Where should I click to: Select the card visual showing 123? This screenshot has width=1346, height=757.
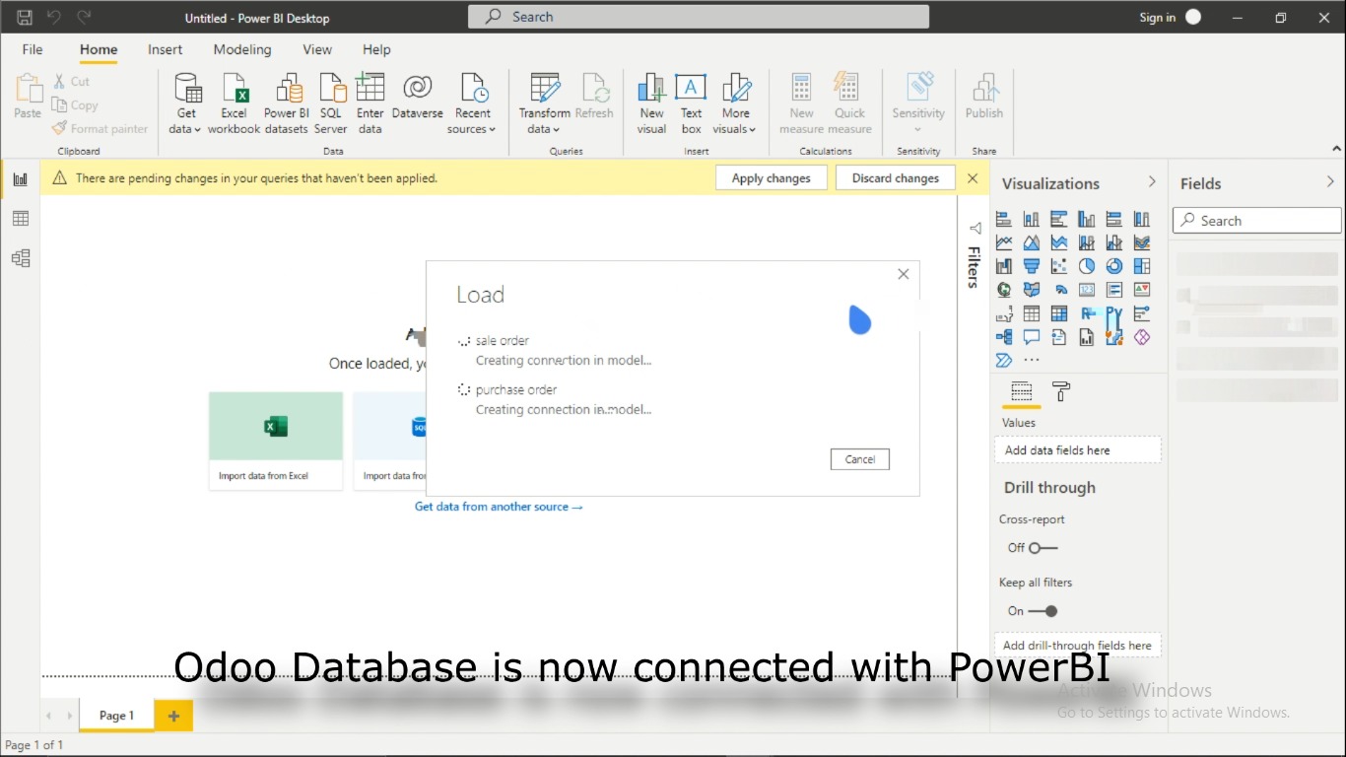pyautogui.click(x=1087, y=290)
